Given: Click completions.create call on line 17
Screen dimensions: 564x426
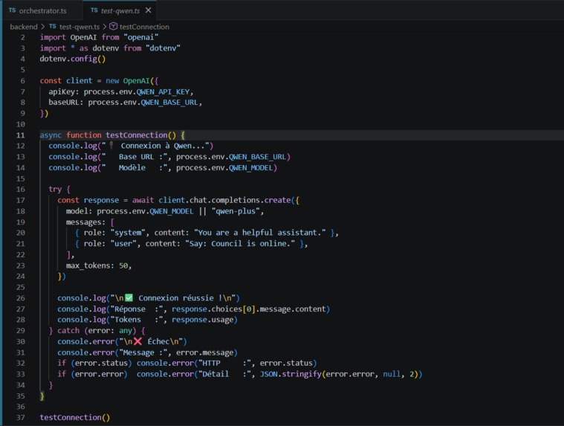Looking at the screenshot, I should coord(251,201).
